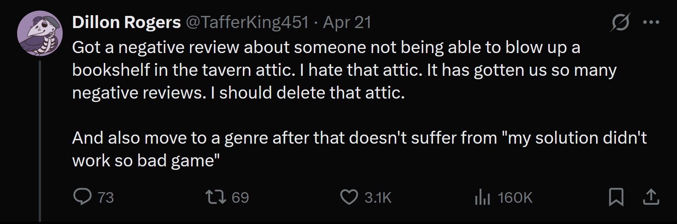Select the 69 reposts count

click(240, 197)
